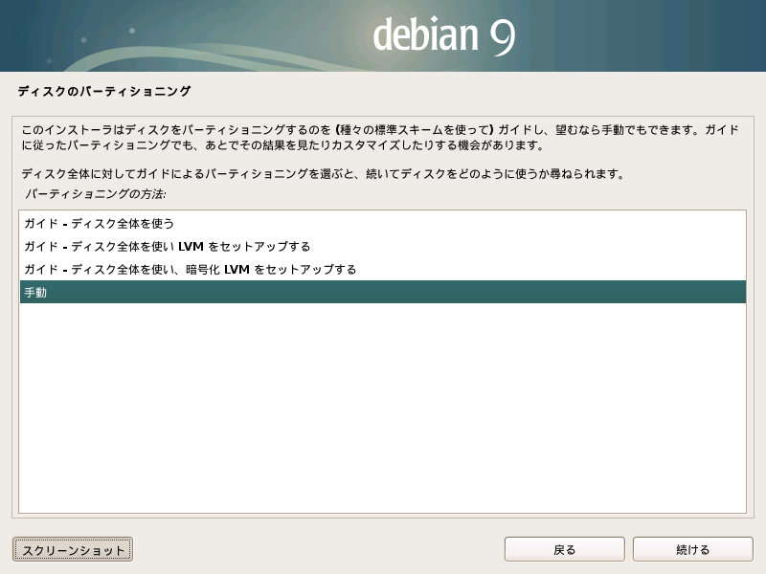Select ガイド - ディスク全体を使う option
Screen dimensions: 766x574
99,223
